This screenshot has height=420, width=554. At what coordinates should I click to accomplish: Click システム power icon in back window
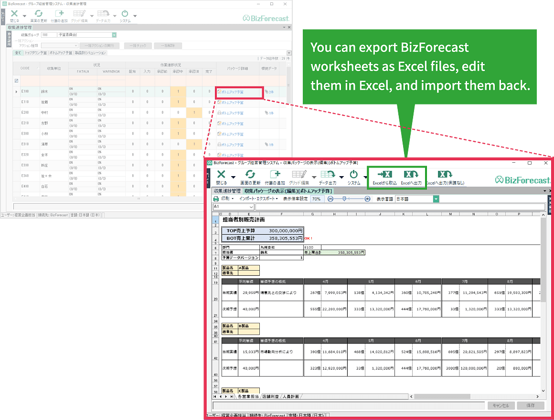(x=125, y=13)
